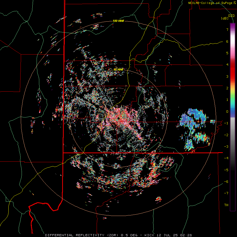The height and width of the screenshot is (237, 237).
Task: Click the "1" value on the color scale
Action: (227, 100)
